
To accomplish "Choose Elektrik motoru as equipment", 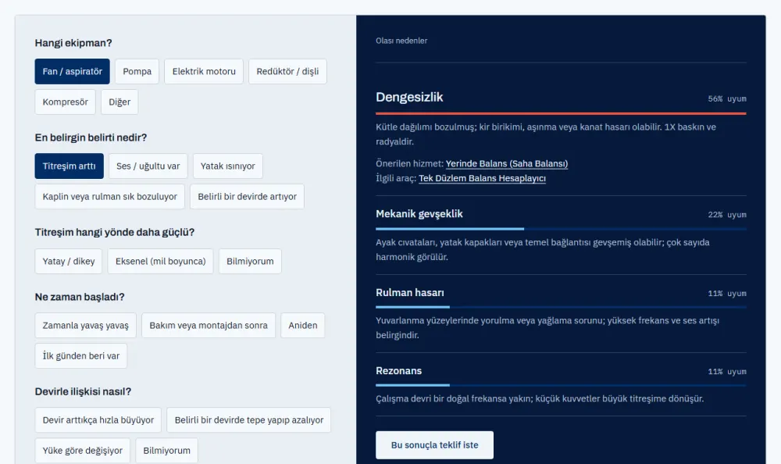I will pos(204,71).
